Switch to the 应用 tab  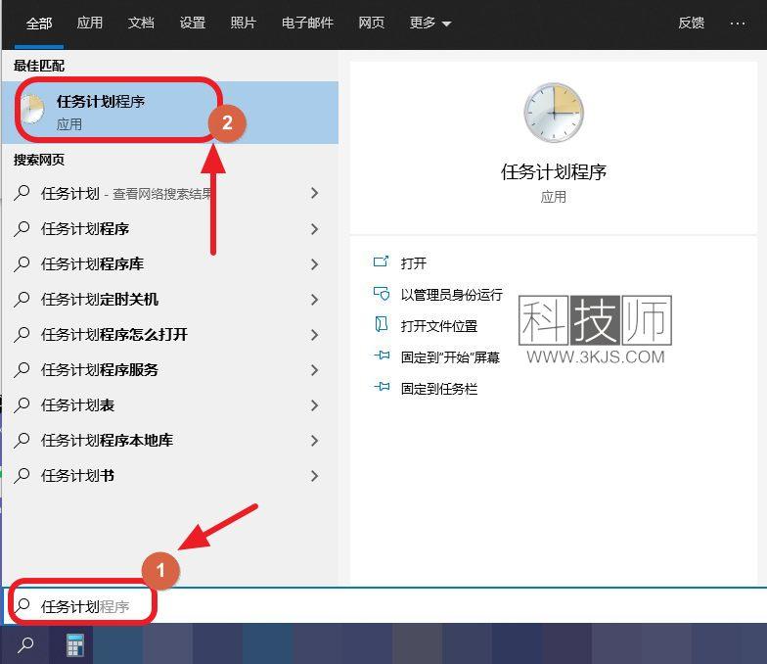point(90,24)
